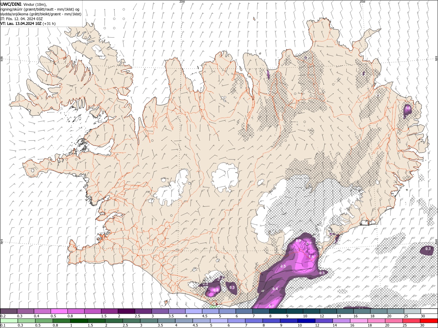The height and width of the screenshot is (328, 438).
Task: Click the '0.2' label in the upper legend row
Action: pyautogui.click(x=3, y=316)
